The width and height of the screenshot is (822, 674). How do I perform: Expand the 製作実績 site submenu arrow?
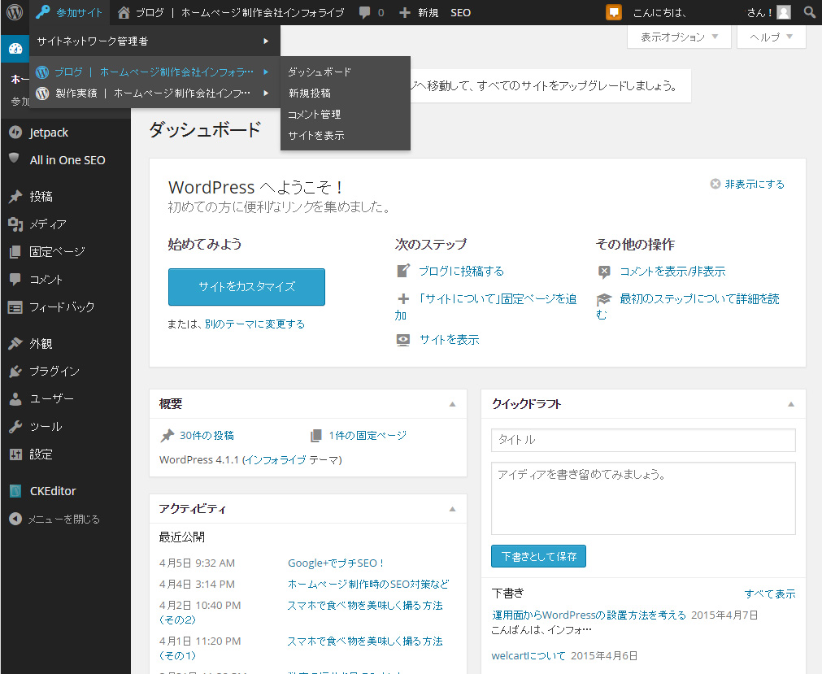[267, 93]
